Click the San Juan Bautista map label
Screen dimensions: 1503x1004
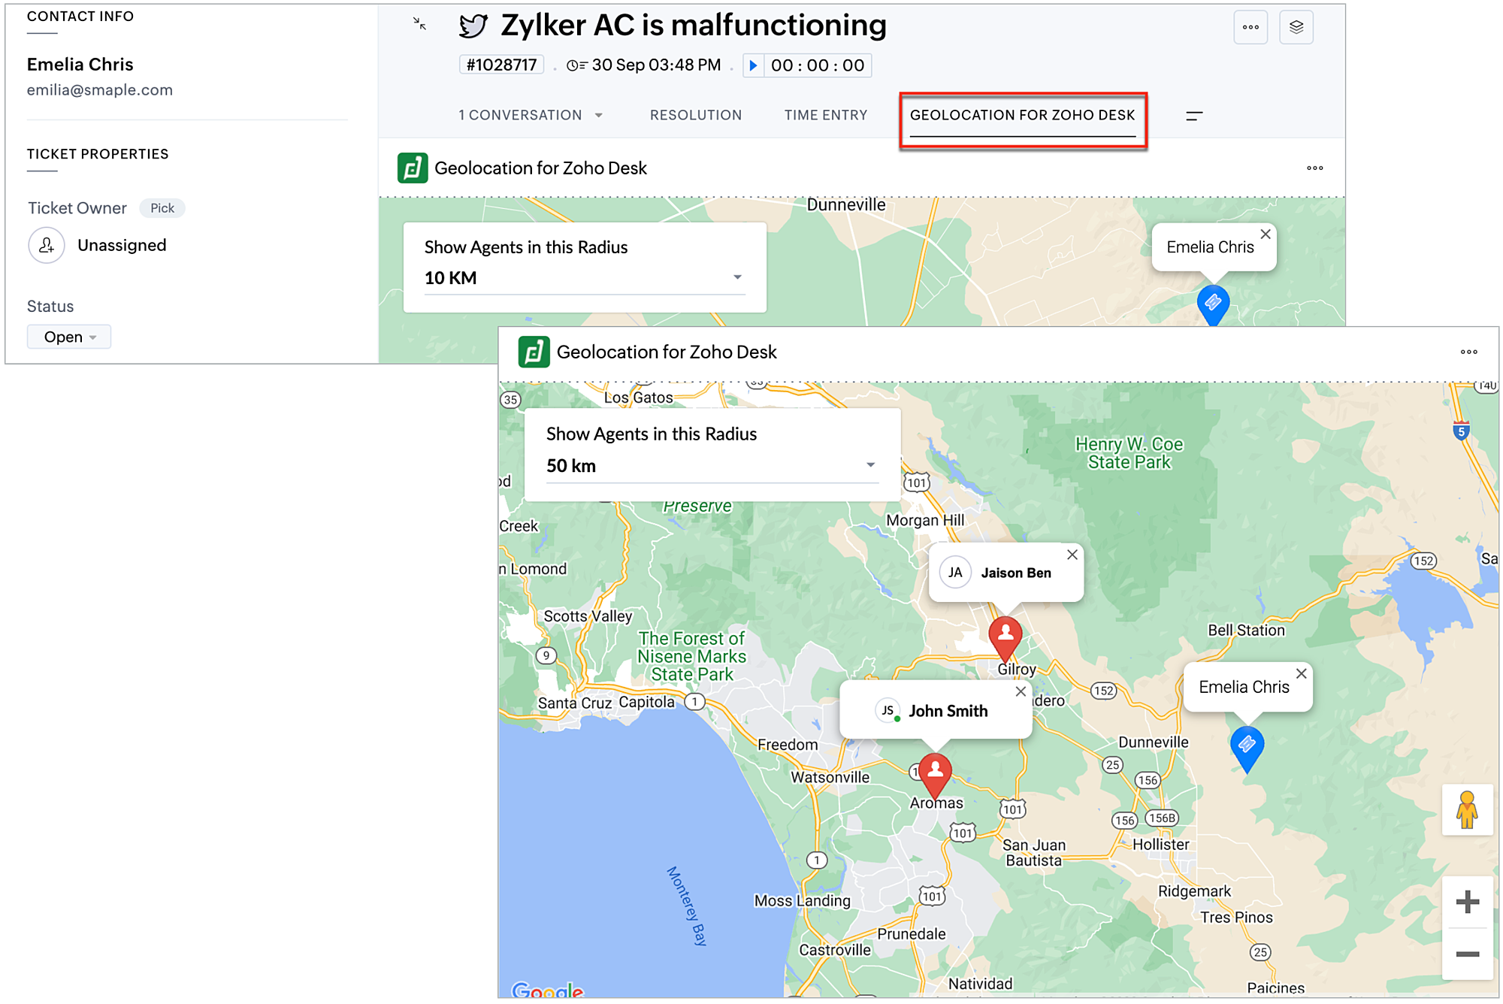coord(1034,853)
